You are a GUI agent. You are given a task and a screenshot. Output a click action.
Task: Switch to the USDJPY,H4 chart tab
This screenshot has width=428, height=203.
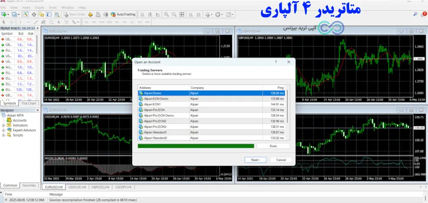[x=123, y=187]
